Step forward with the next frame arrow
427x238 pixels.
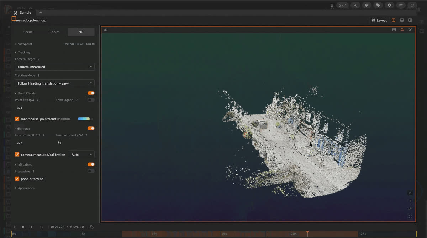click(x=31, y=227)
